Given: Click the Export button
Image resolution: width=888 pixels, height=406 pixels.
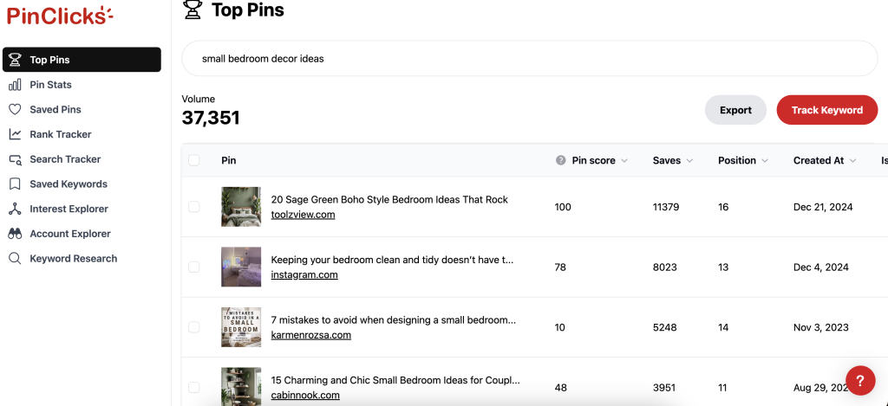Looking at the screenshot, I should click(735, 110).
